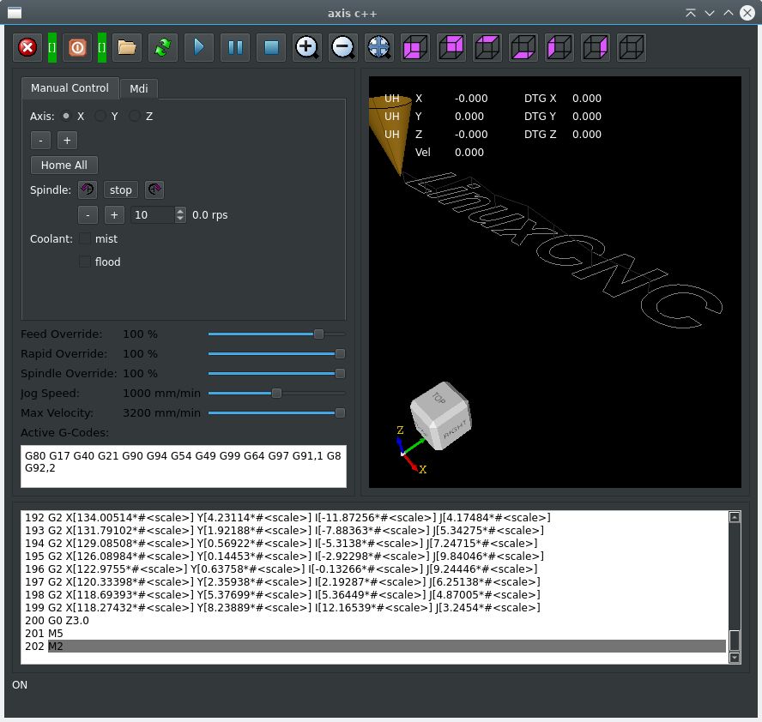Image resolution: width=762 pixels, height=722 pixels.
Task: Select the front view cube icon
Action: tap(415, 47)
